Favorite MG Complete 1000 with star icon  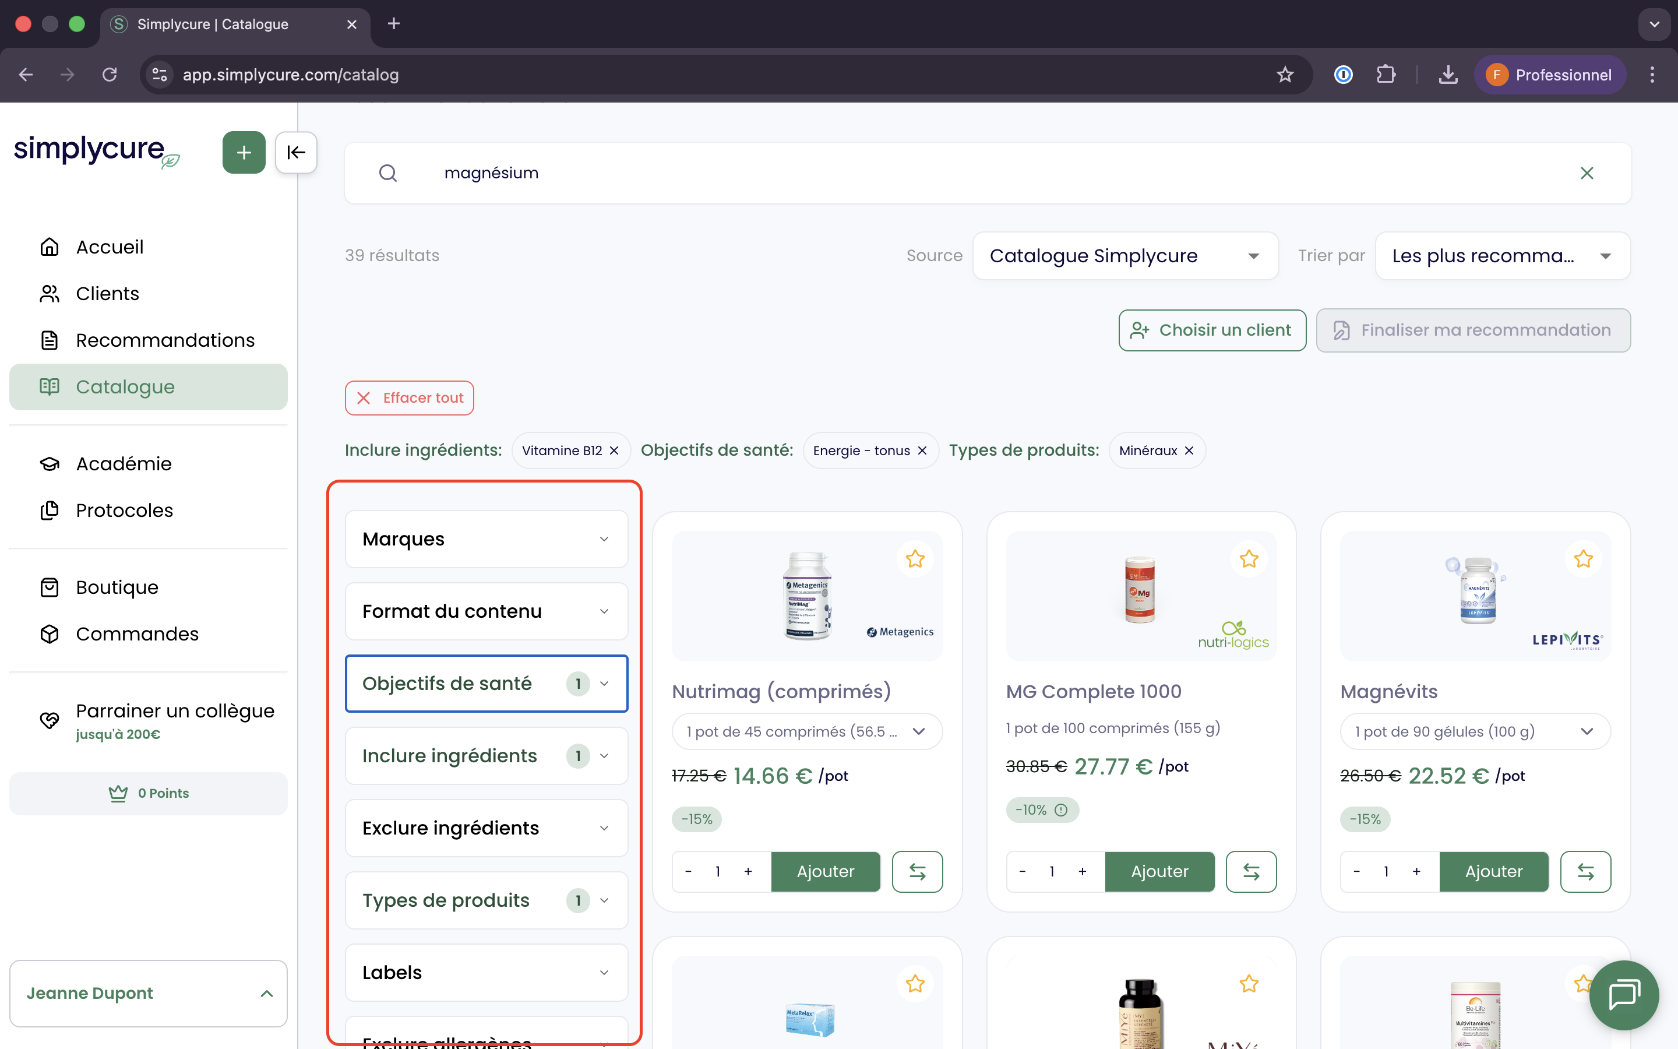[x=1249, y=558]
